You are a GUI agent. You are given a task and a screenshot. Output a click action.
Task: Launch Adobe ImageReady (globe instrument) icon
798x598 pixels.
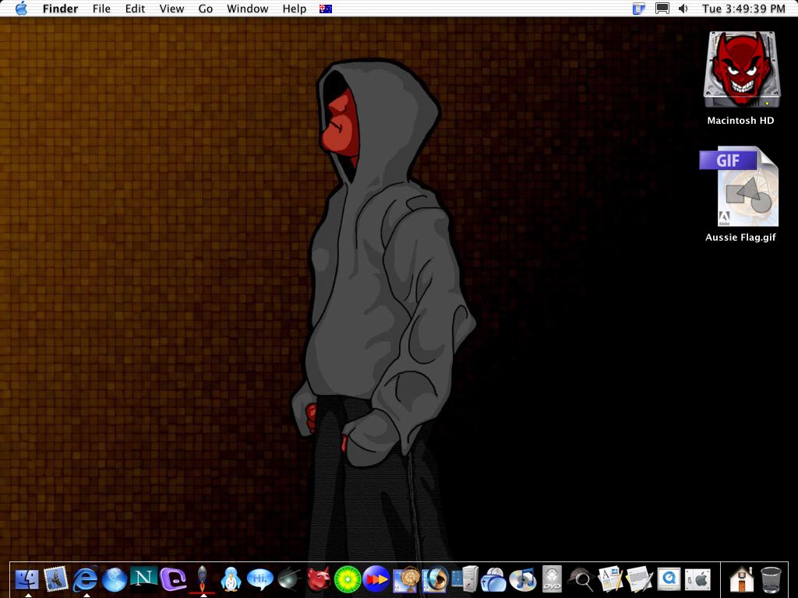coord(406,579)
